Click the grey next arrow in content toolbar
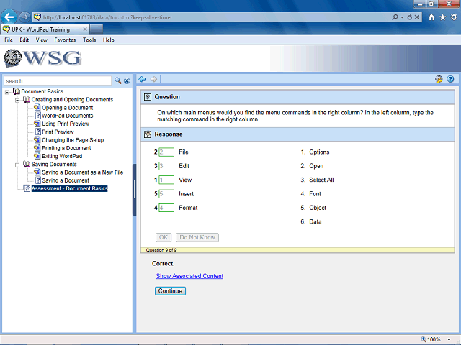Viewport: 461px width, 345px height. point(153,79)
